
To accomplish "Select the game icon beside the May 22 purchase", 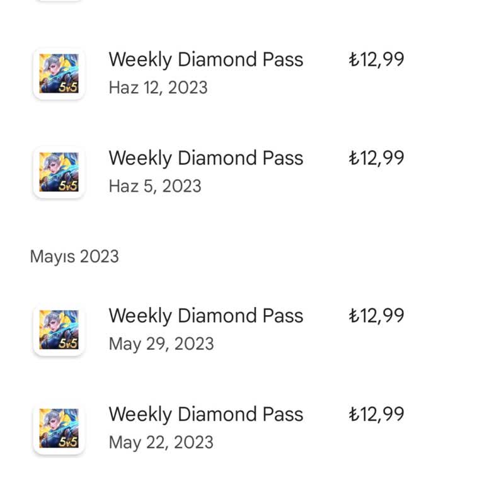I will (59, 429).
